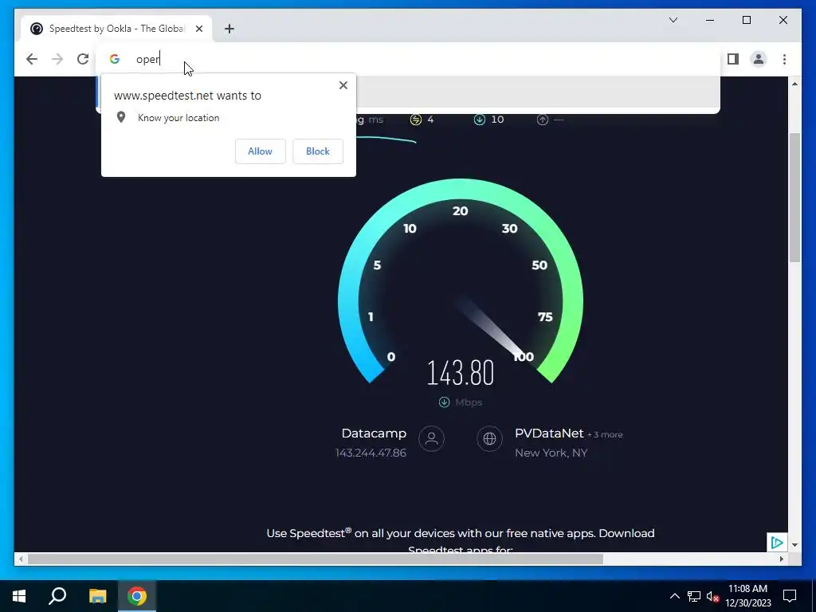Screen dimensions: 816x612
Task: Click the download ping icon beside 10
Action: (479, 120)
